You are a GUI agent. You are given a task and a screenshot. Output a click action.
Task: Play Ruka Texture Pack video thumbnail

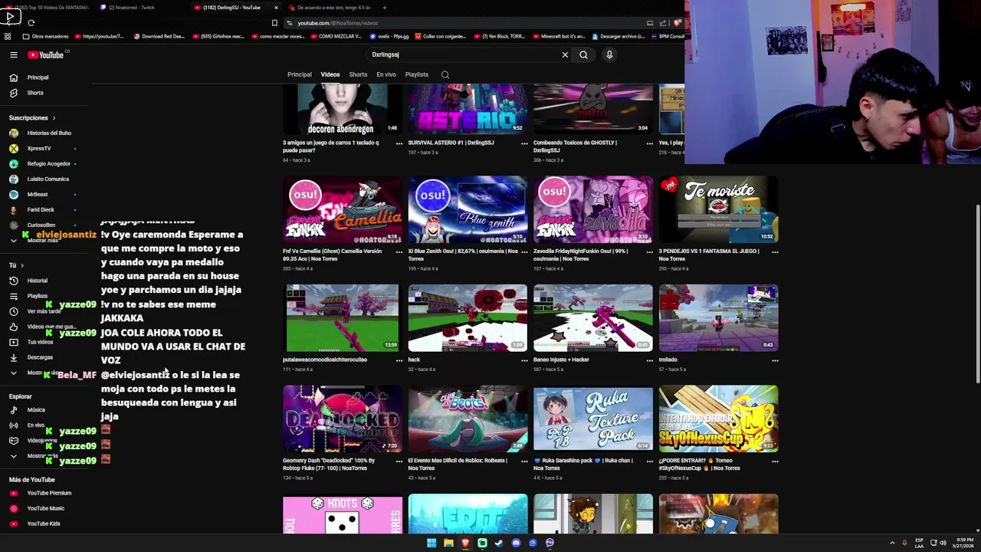[593, 419]
